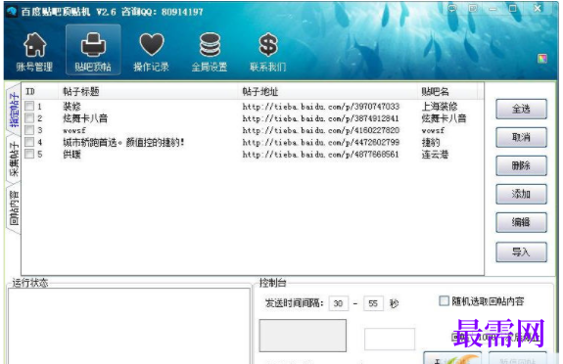Select URL ending 3874912841
The image size is (563, 364).
click(x=320, y=118)
